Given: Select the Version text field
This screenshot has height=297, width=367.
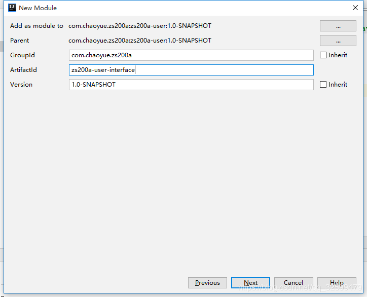Looking at the screenshot, I should 191,85.
